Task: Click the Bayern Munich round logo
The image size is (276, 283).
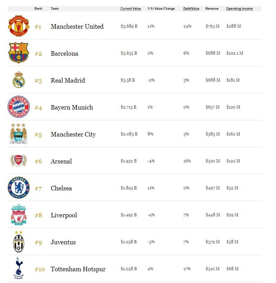Action: (19, 107)
